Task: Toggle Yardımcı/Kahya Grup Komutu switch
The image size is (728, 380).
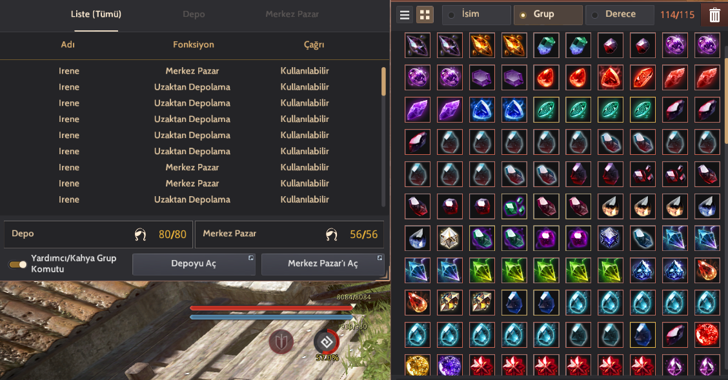Action: (17, 264)
